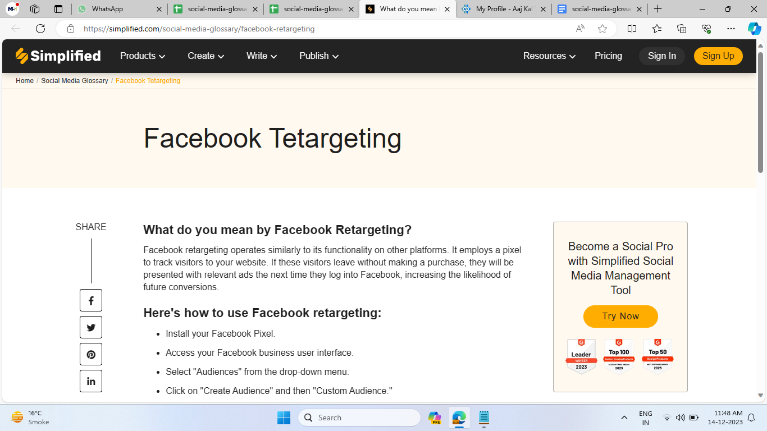Click the G2 Top 100 badge
The height and width of the screenshot is (431, 767).
click(619, 356)
